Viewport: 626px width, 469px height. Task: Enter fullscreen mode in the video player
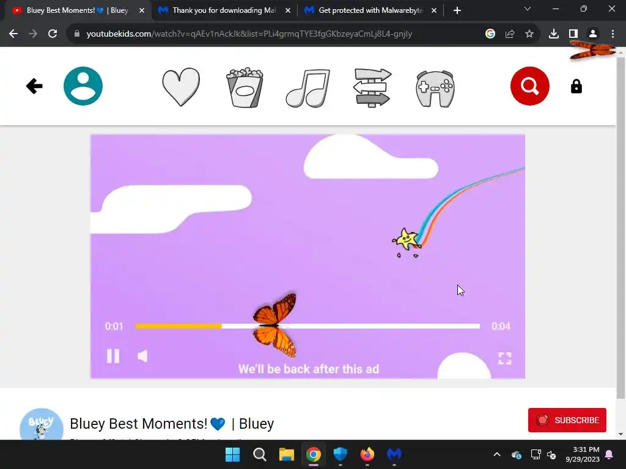tap(504, 358)
